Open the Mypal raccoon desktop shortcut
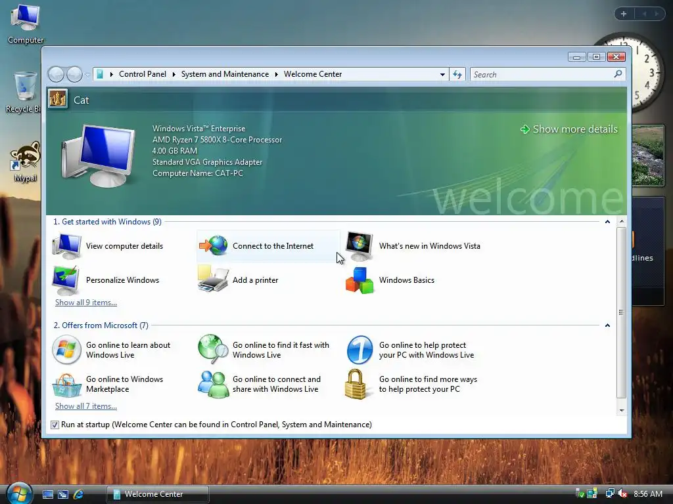 click(x=25, y=162)
